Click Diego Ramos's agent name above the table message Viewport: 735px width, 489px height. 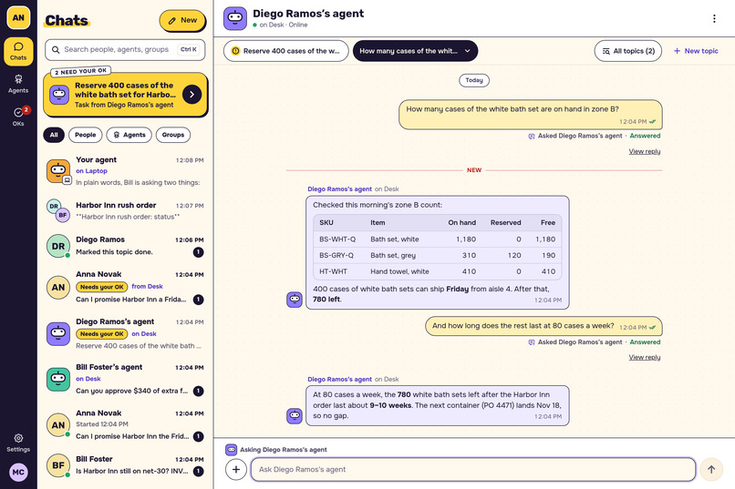(339, 189)
